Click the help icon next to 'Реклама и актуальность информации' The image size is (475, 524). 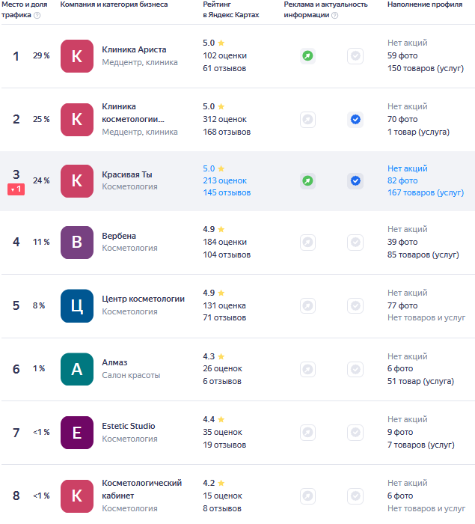pos(334,16)
